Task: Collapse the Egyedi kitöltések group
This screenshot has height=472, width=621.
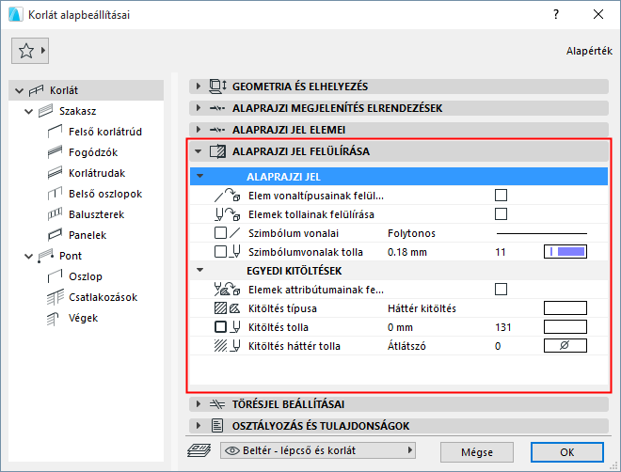Action: click(x=200, y=270)
